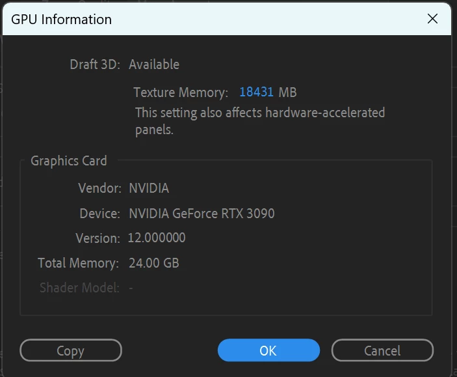
Task: Close the GPU Information dialog
Action: coord(432,19)
